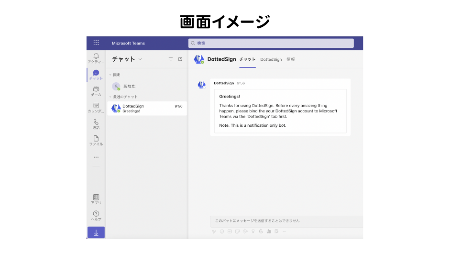Click the 9:56 time beside the DottedSign sender name
Viewport: 450px width, 253px height.
click(241, 83)
